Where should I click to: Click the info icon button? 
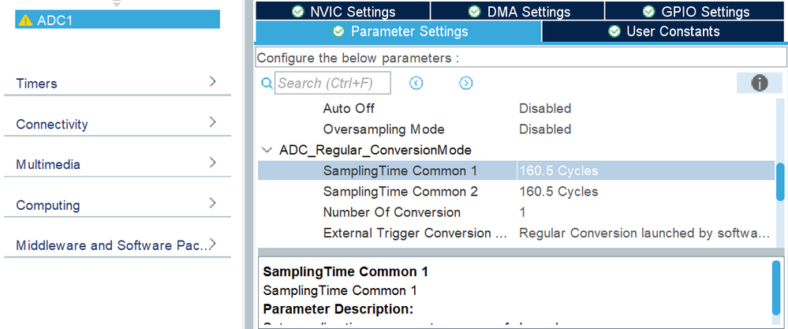760,83
